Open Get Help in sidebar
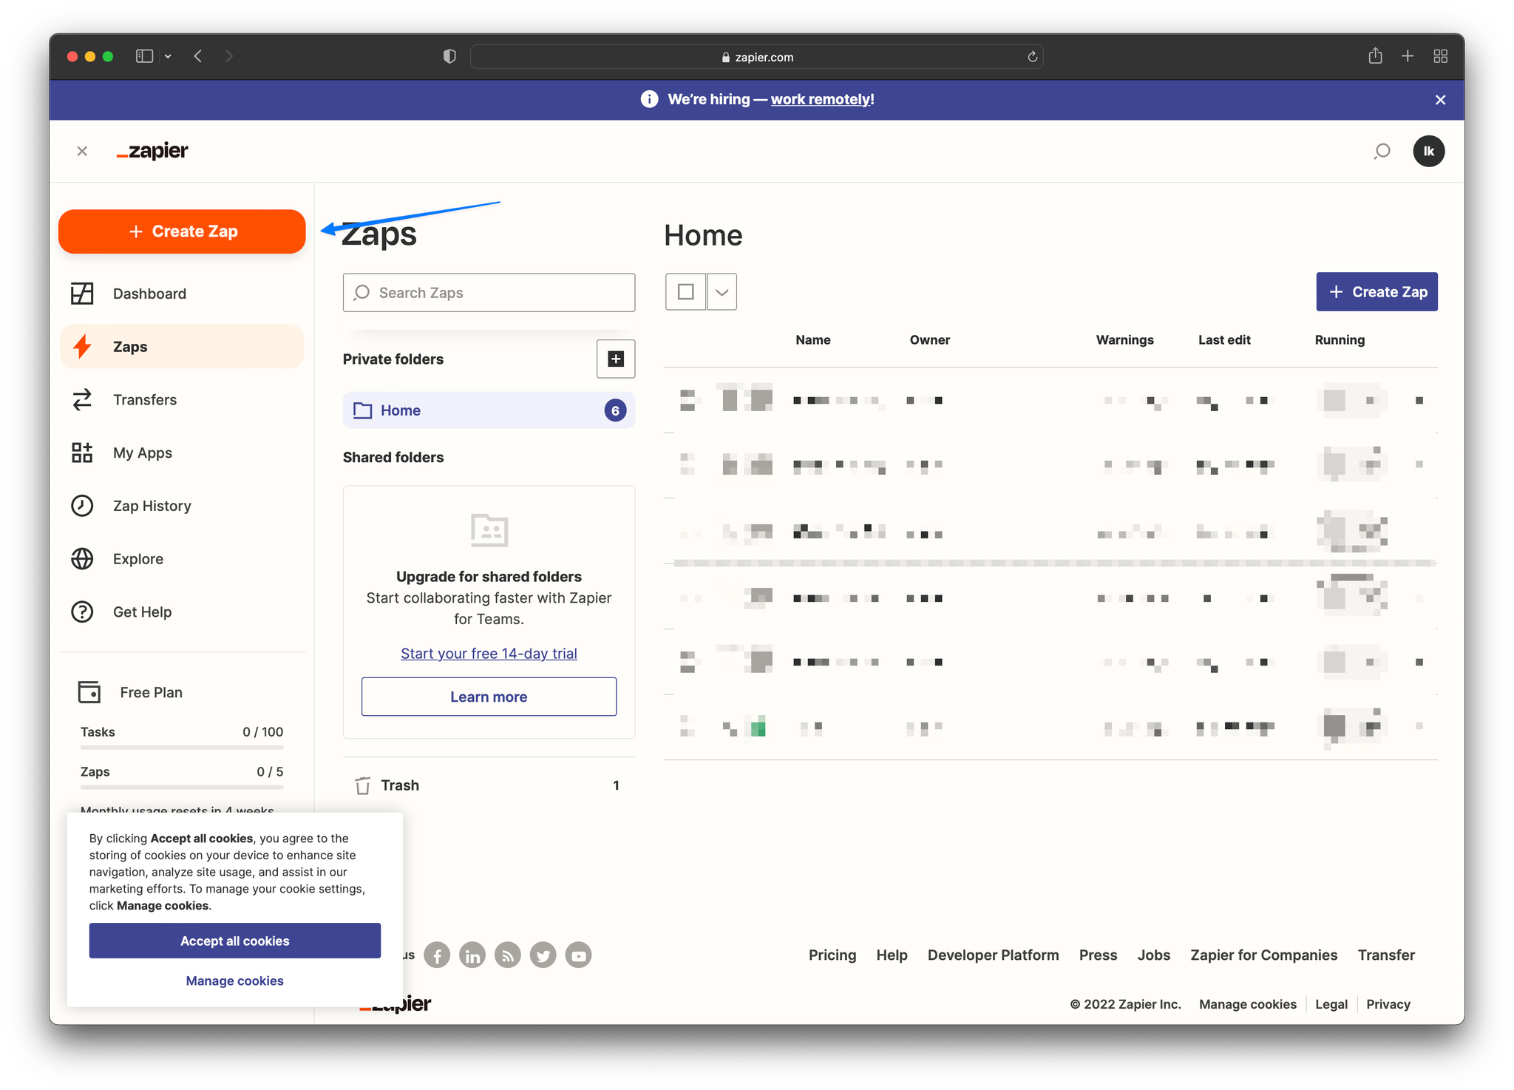 (x=182, y=612)
